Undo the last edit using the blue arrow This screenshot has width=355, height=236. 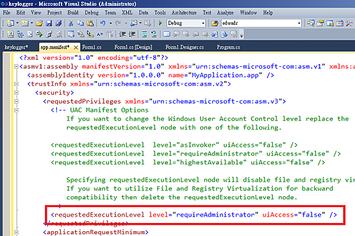pyautogui.click(x=103, y=23)
